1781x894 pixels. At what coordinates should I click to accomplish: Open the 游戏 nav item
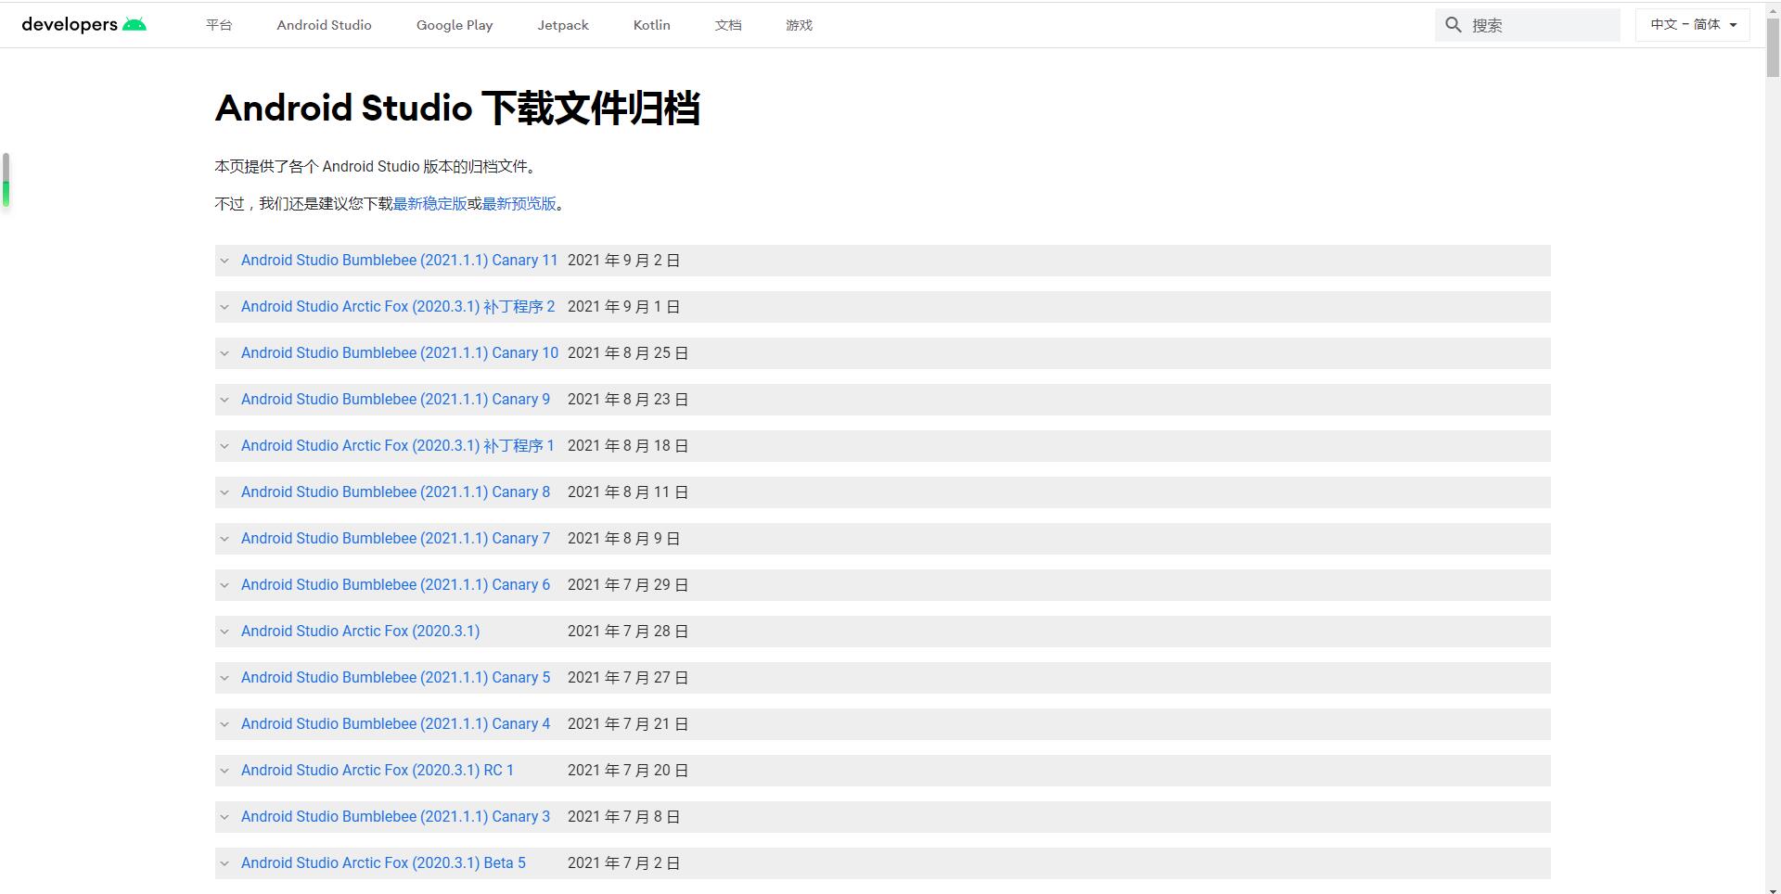click(799, 25)
